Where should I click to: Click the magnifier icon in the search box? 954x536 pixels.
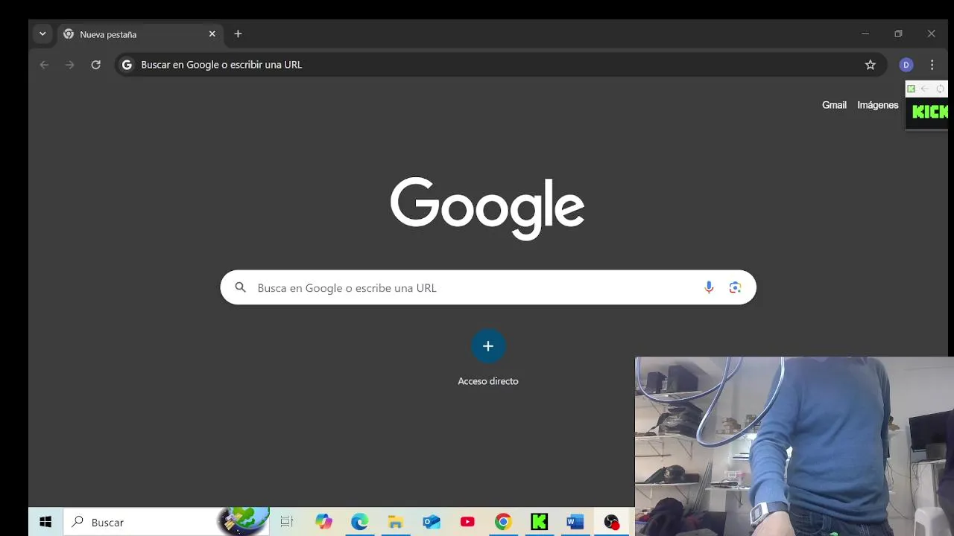pyautogui.click(x=240, y=287)
